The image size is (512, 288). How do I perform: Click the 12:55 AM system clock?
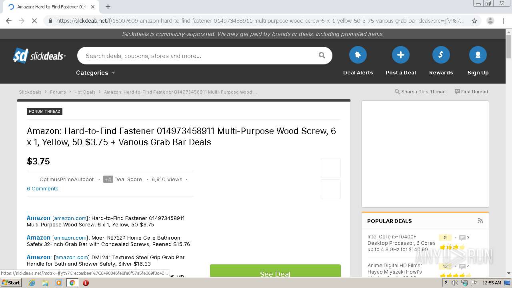[x=492, y=283]
